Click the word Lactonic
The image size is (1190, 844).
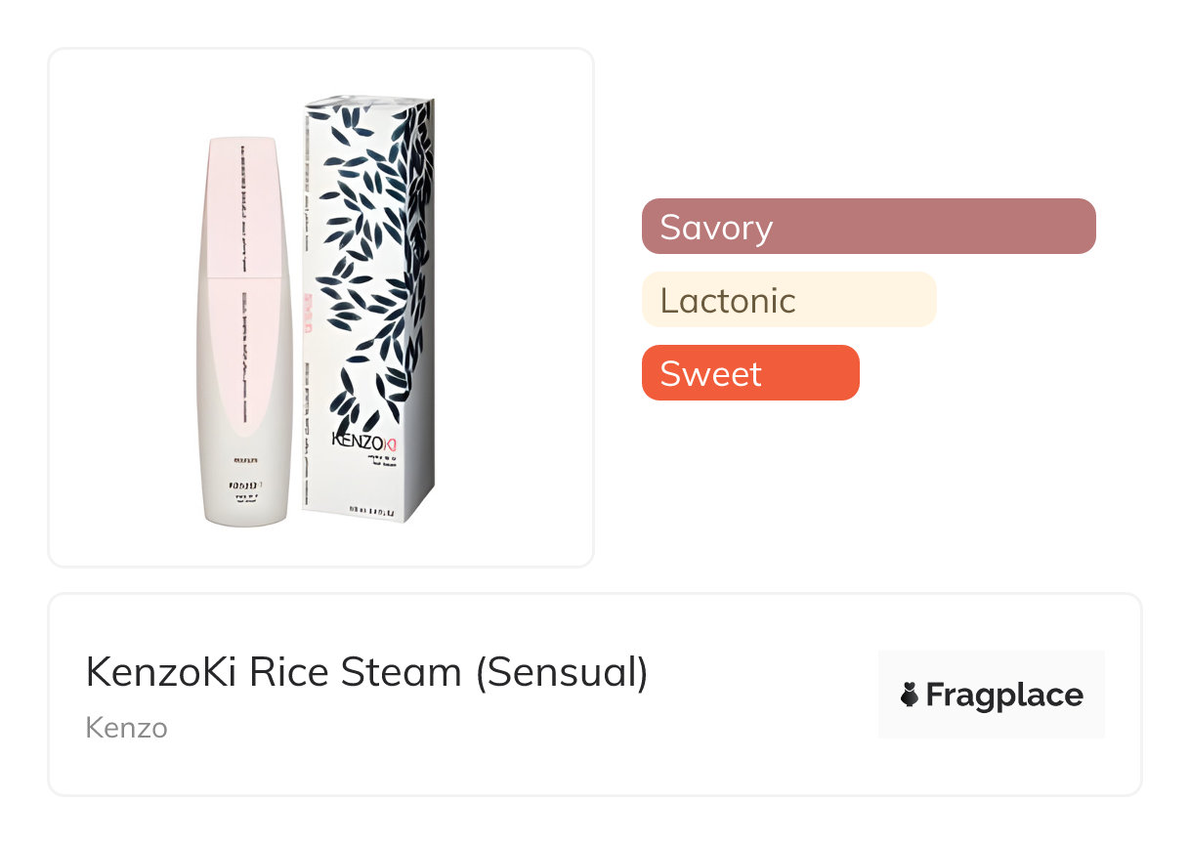coord(728,300)
